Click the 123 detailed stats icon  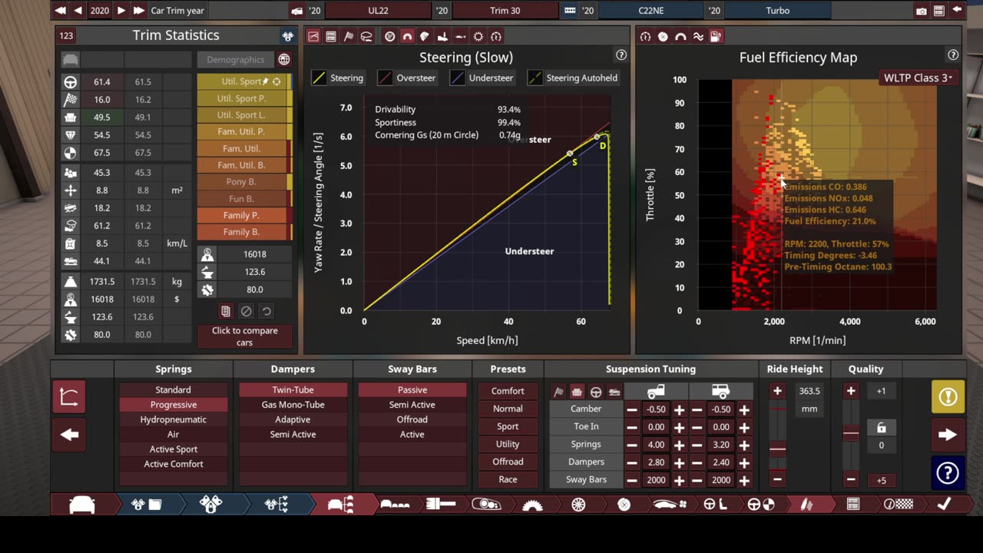point(66,35)
